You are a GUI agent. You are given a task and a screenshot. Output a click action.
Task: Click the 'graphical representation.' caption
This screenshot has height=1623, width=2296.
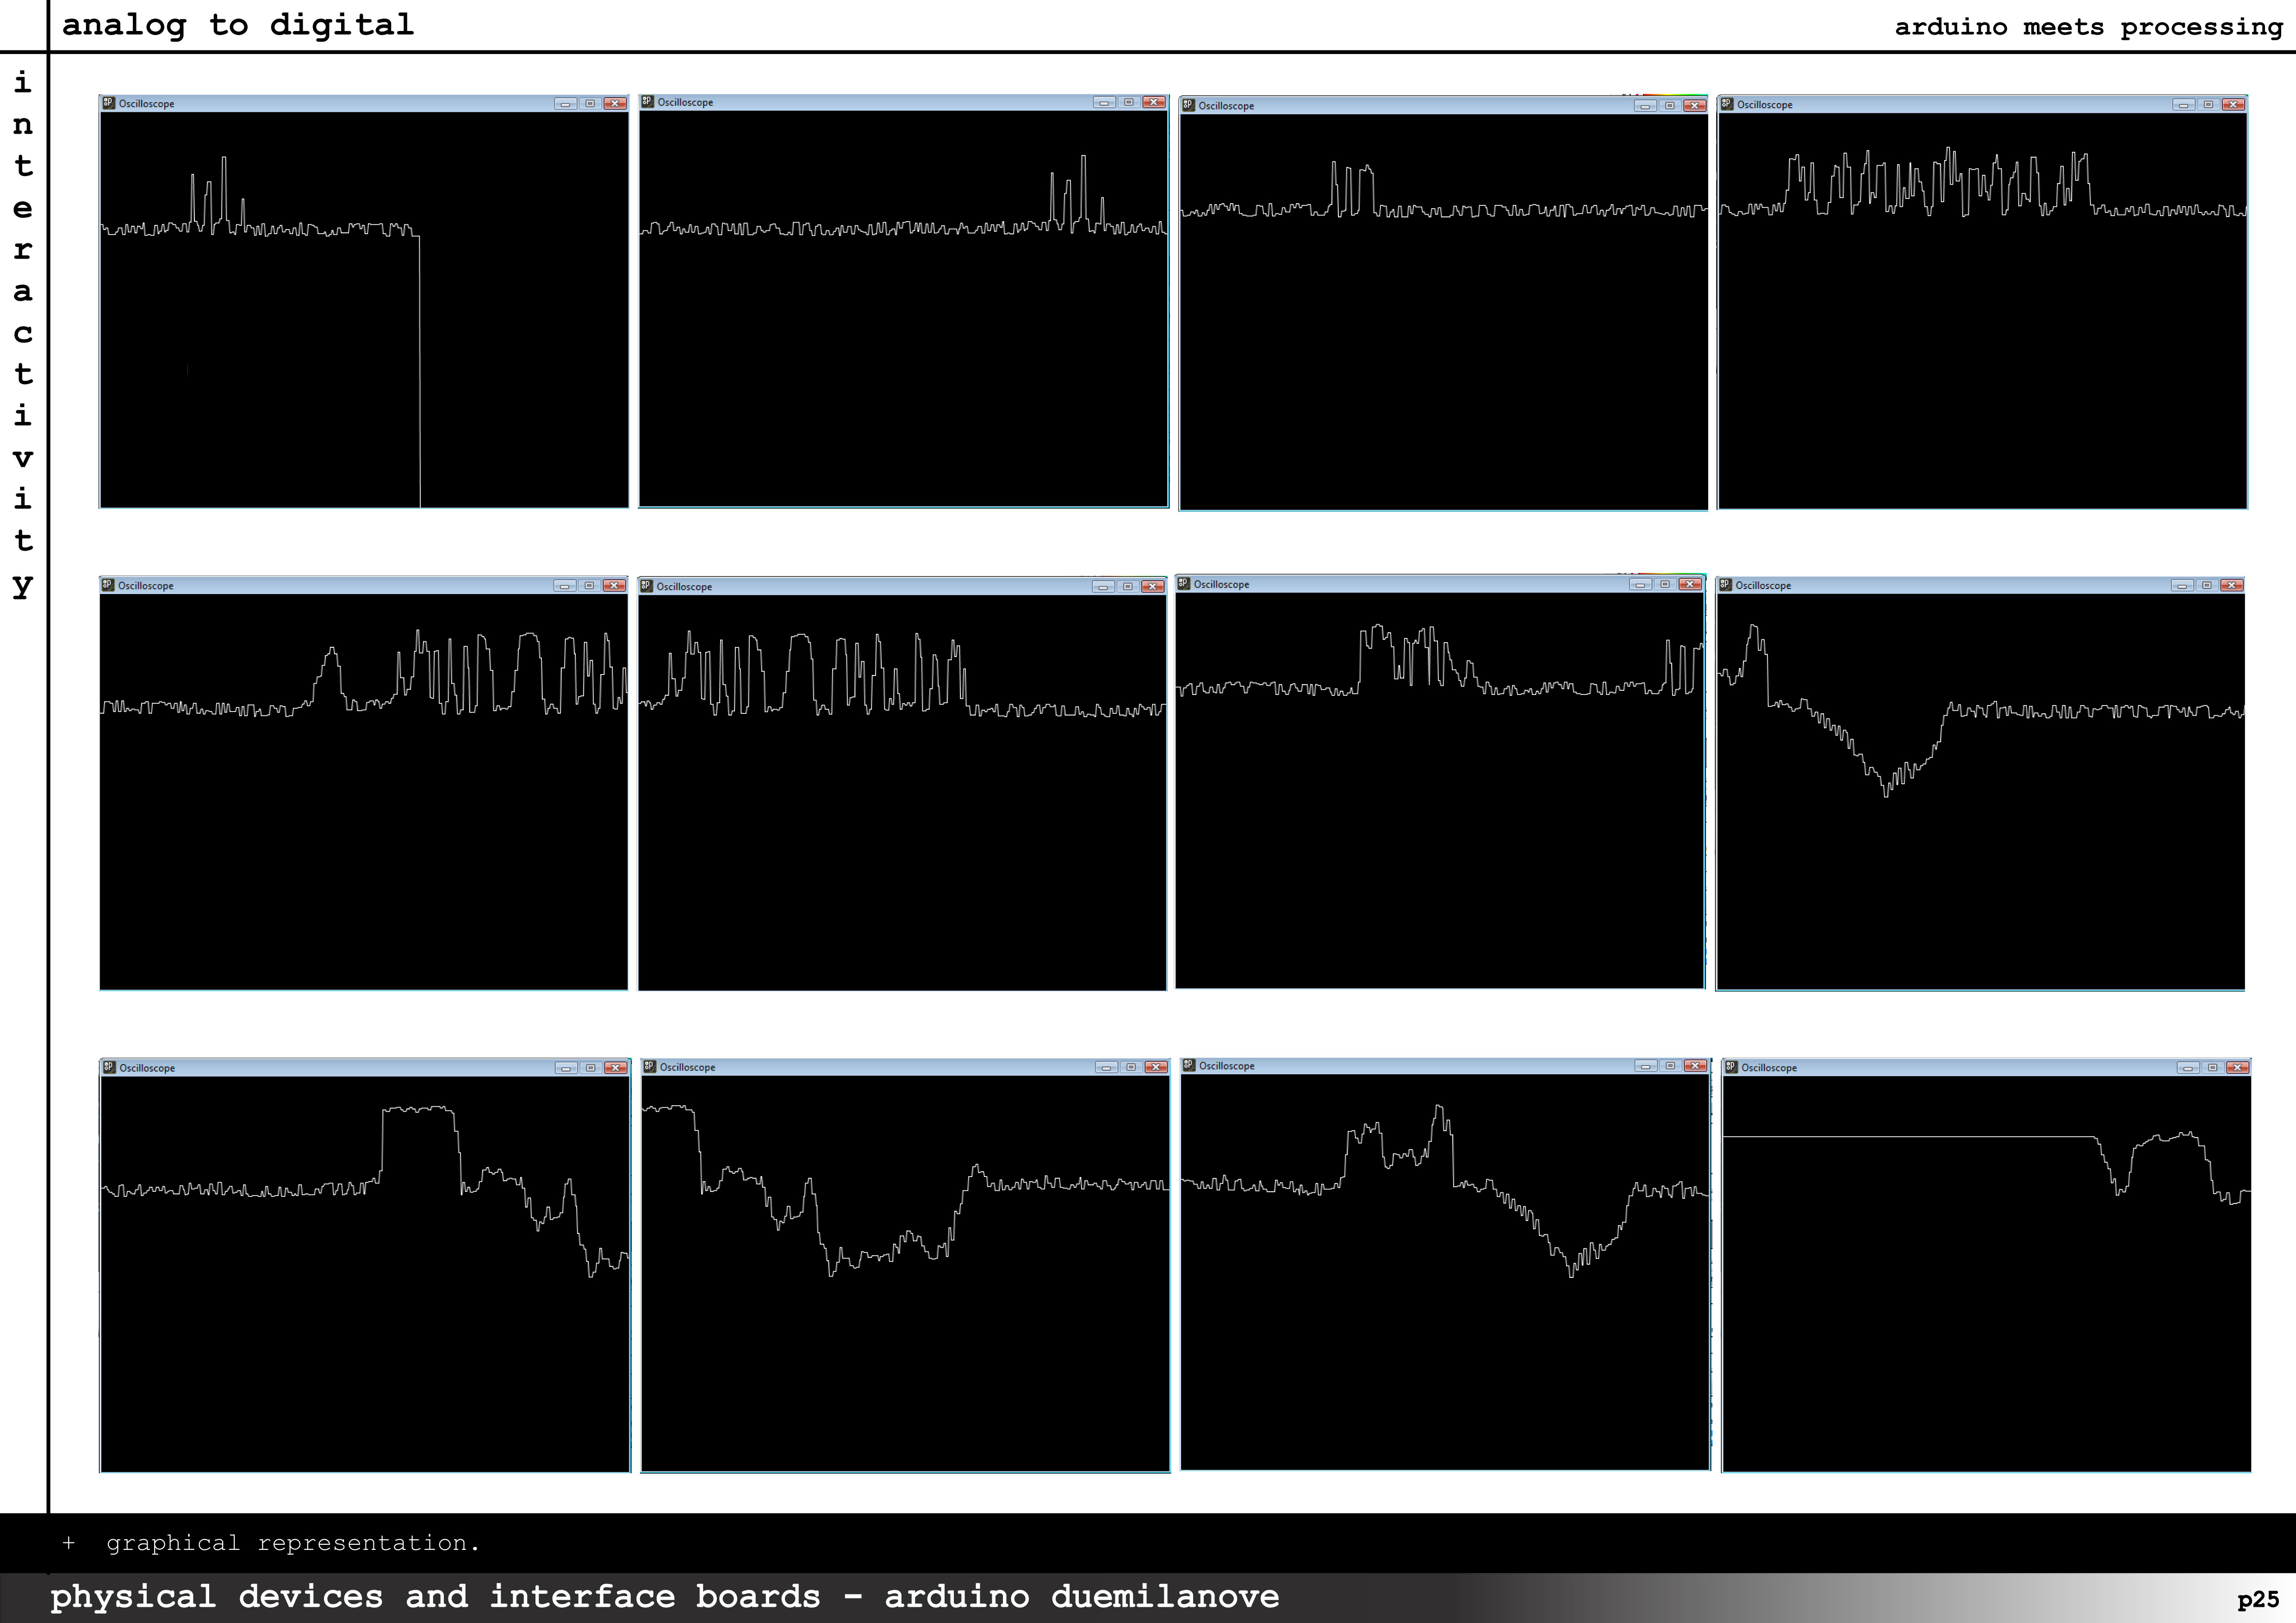click(292, 1543)
